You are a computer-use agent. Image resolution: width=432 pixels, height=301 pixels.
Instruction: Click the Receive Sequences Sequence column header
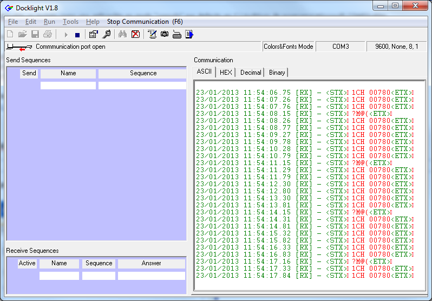(99, 264)
